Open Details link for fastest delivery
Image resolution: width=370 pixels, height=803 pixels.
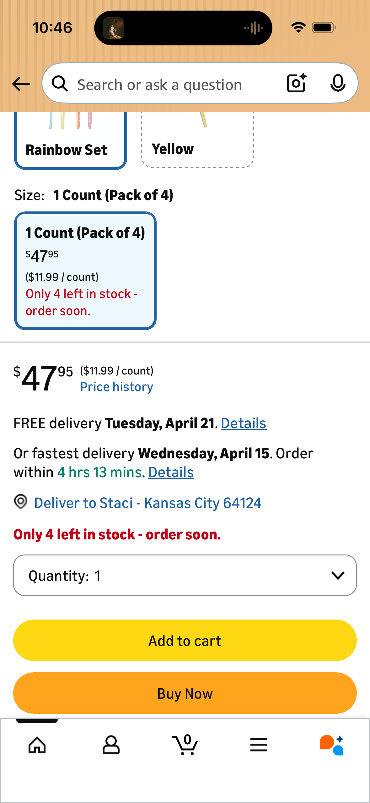(x=171, y=472)
